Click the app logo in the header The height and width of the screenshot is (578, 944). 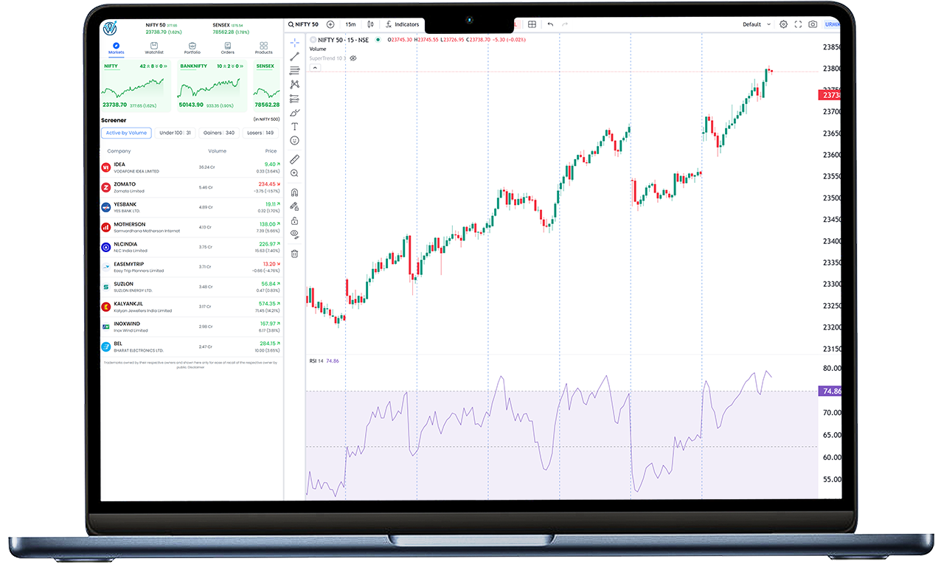pos(111,29)
